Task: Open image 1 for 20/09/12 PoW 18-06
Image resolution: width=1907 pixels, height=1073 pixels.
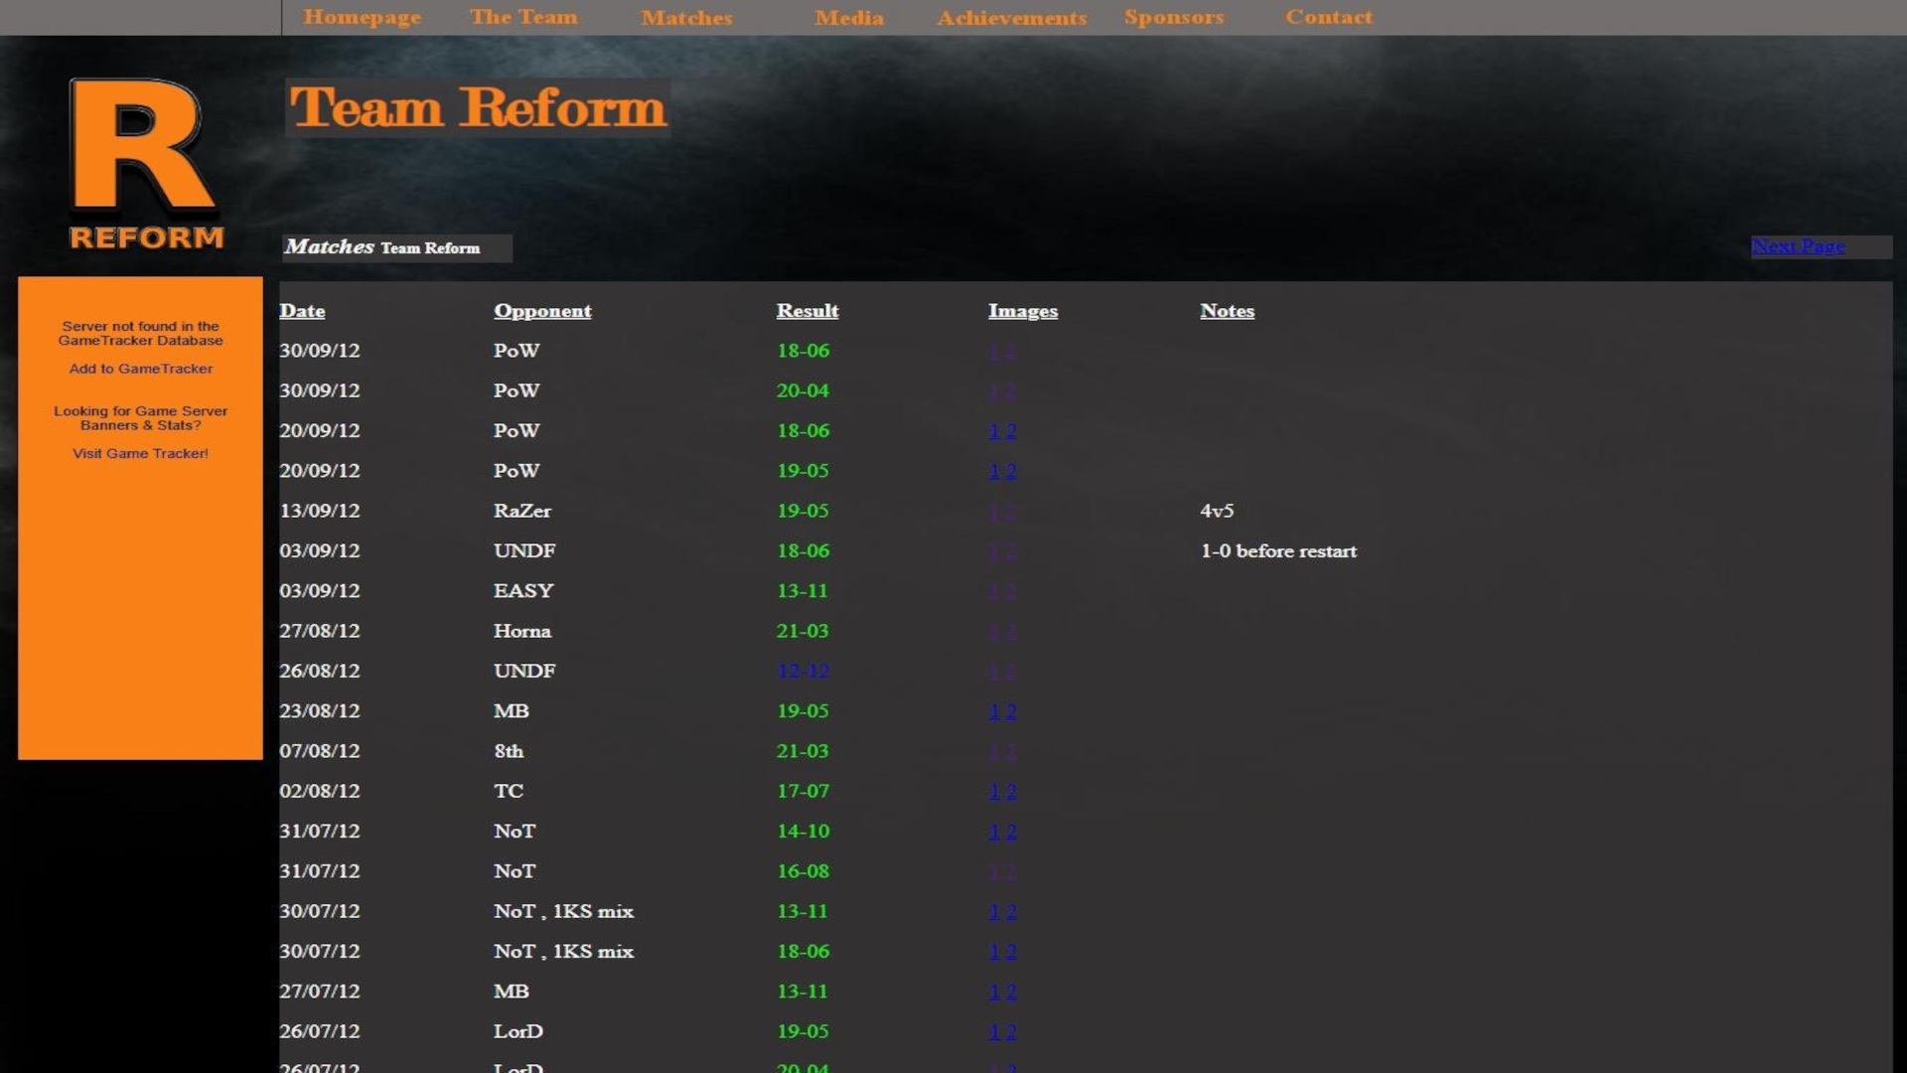Action: (994, 431)
